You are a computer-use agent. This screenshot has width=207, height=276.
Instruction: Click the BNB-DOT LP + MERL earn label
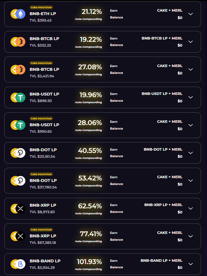[163, 150]
